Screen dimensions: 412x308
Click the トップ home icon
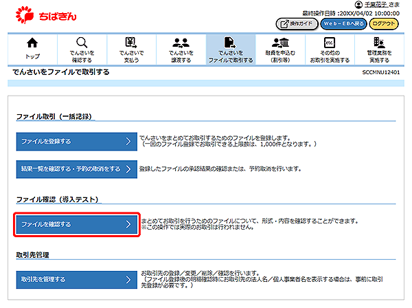click(x=32, y=42)
